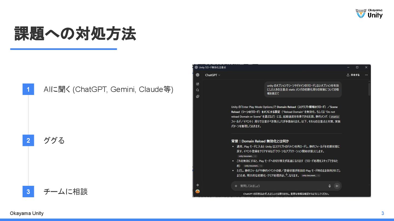The height and width of the screenshot is (221, 394).
Task: Maximize the ChatGPT window
Action: [357, 67]
